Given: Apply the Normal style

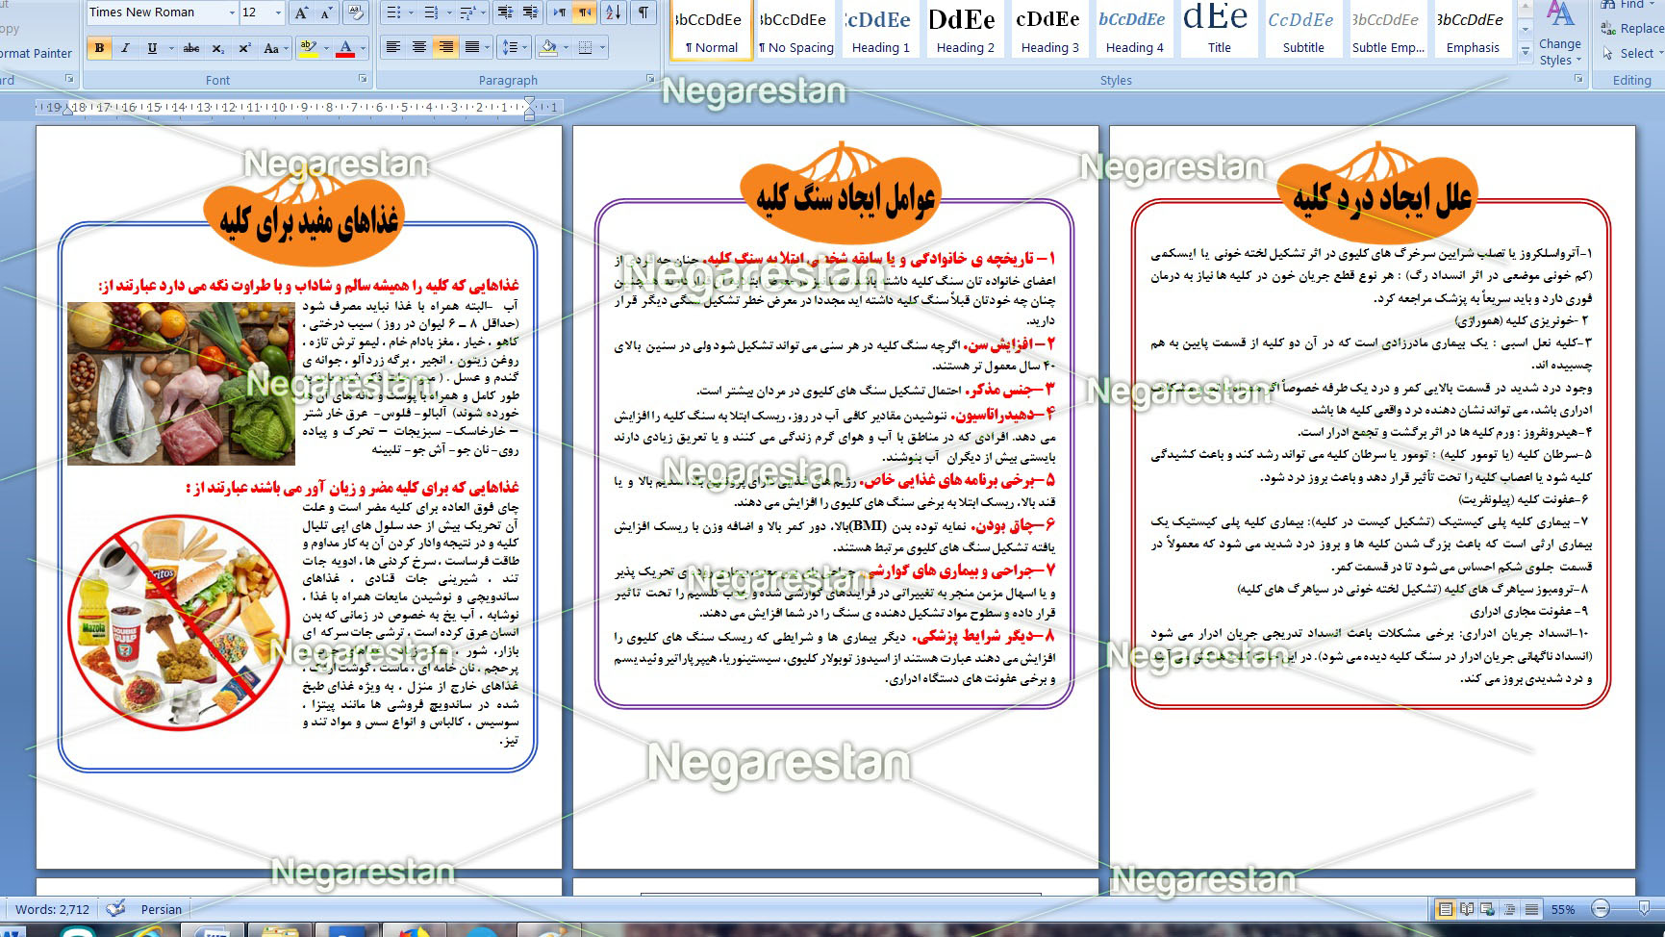Looking at the screenshot, I should pos(712,31).
